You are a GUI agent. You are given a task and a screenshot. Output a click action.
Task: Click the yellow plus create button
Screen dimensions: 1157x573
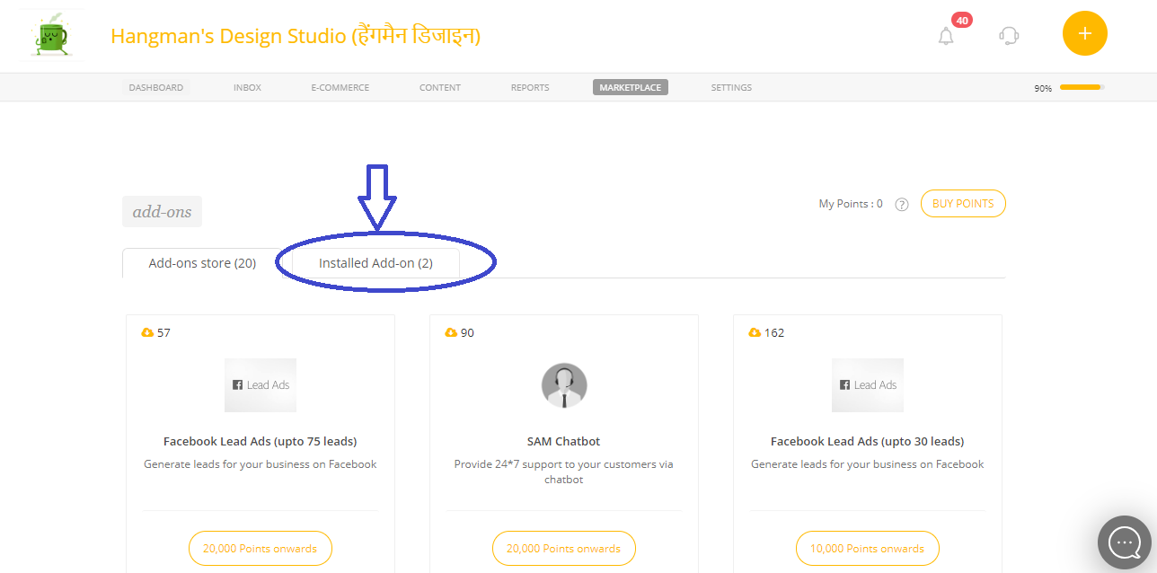[x=1085, y=33]
